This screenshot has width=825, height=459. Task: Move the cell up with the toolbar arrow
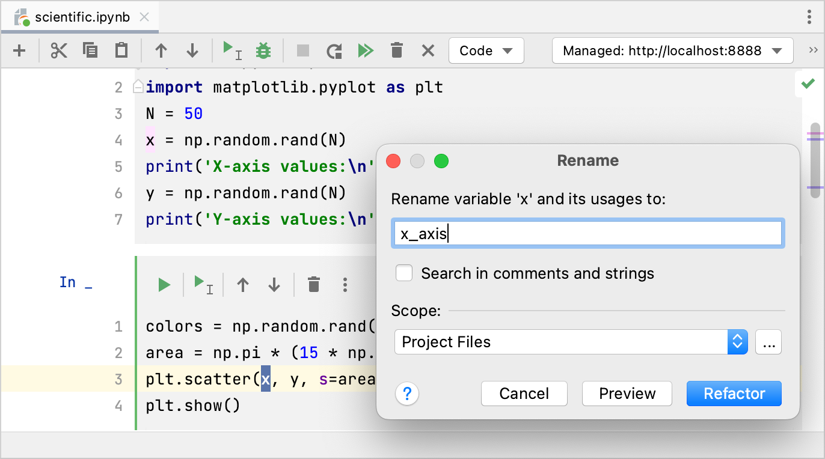161,50
